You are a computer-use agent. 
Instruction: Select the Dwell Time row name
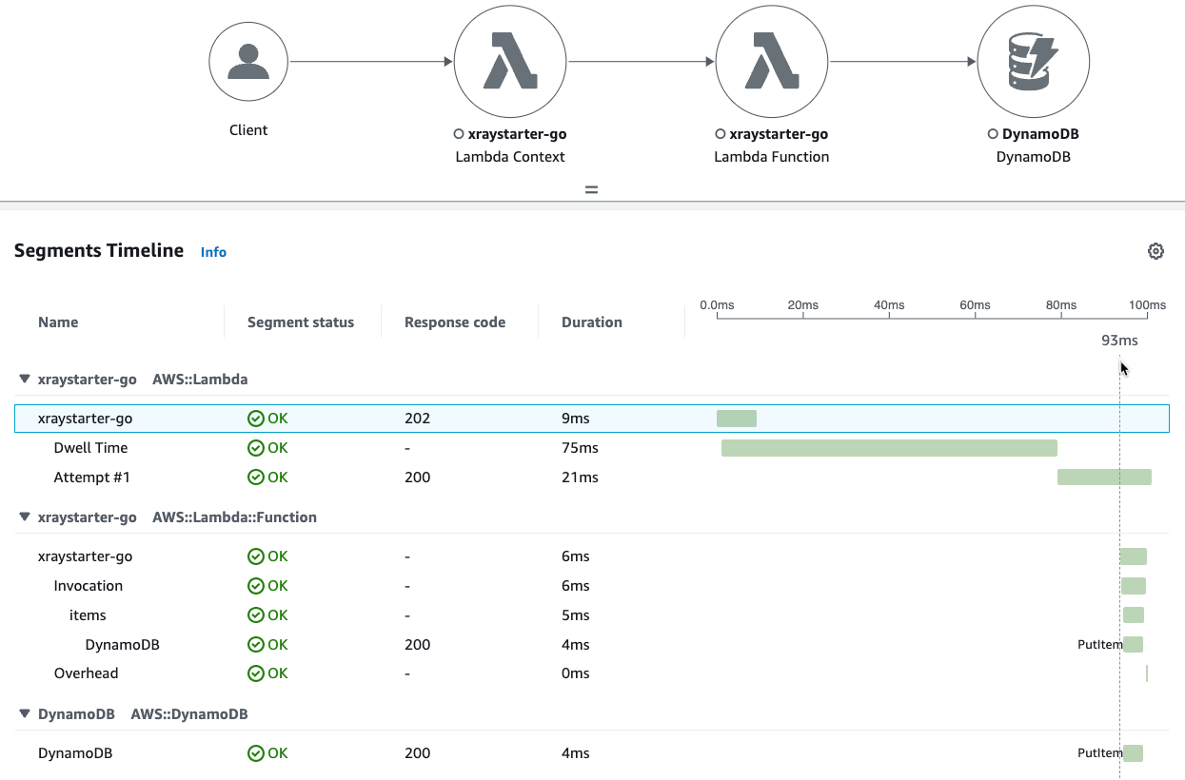(x=90, y=448)
